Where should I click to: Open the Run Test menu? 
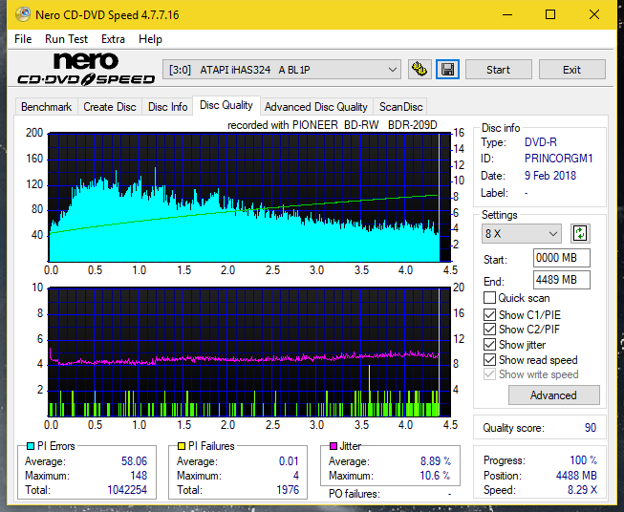coord(66,39)
